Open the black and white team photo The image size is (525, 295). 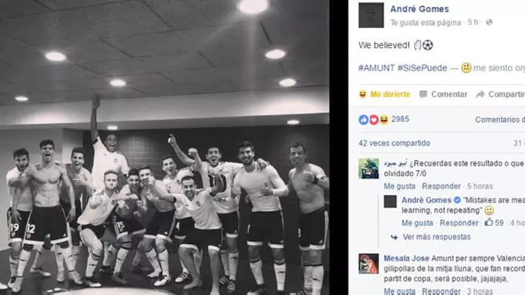click(x=165, y=148)
